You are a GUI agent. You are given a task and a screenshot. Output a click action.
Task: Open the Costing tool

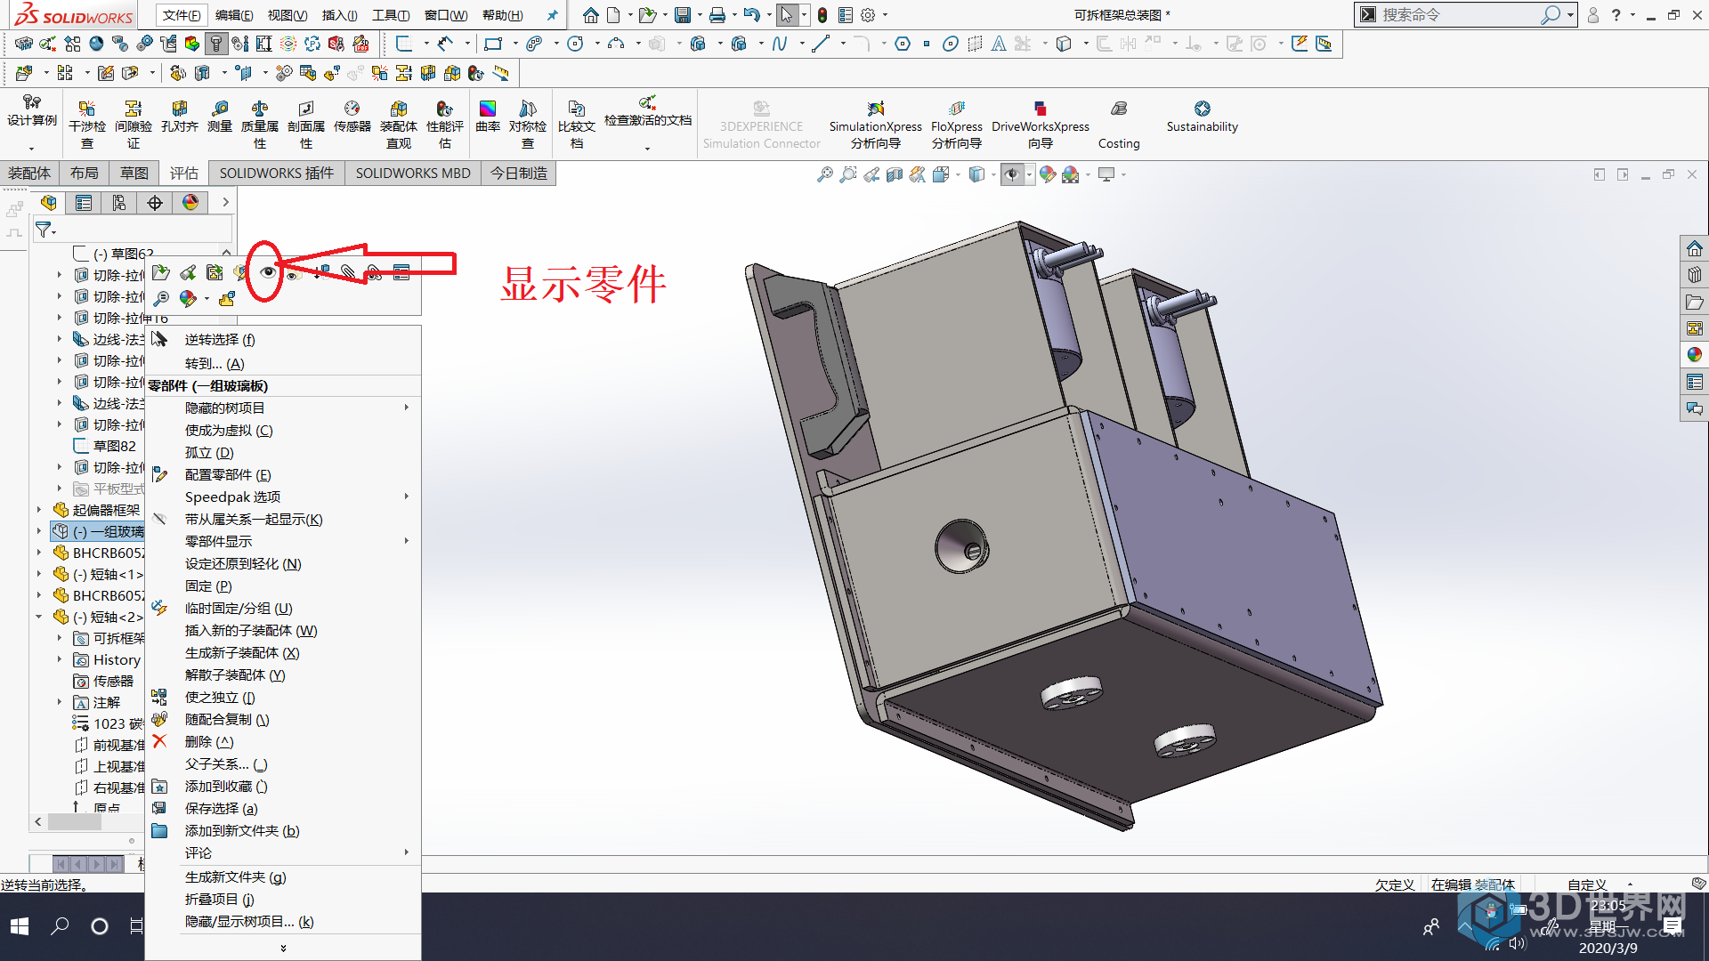(1119, 124)
